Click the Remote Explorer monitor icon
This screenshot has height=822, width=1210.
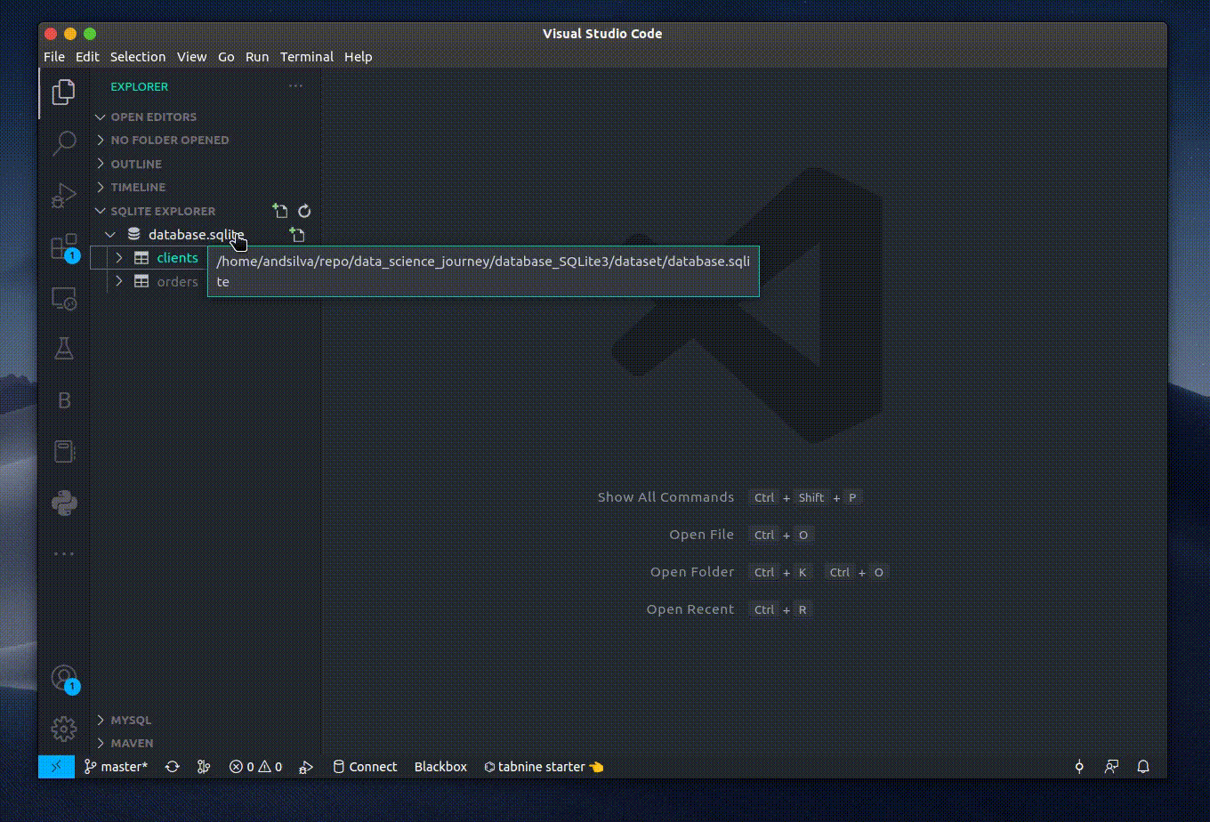click(x=64, y=298)
